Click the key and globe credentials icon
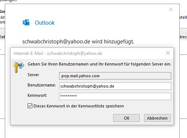This screenshot has height=138, width=187. tap(18, 67)
